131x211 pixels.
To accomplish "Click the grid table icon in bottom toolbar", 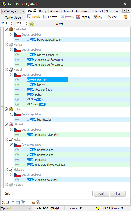I will (x=18, y=202).
